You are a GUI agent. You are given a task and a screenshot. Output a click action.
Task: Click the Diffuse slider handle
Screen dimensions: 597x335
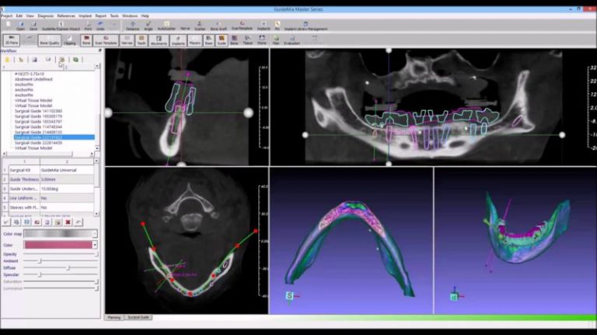(x=68, y=268)
